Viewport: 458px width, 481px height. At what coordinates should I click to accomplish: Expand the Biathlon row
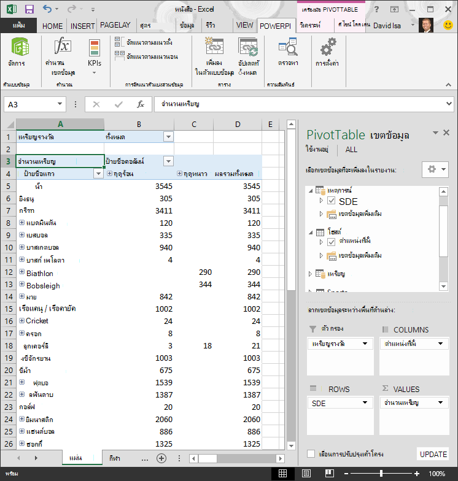click(x=22, y=271)
